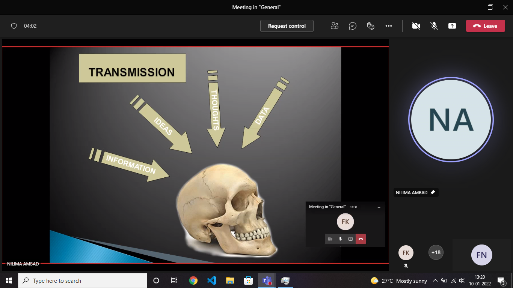Click the FK avatar in shared mini window
Viewport: 513px width, 288px height.
point(346,222)
